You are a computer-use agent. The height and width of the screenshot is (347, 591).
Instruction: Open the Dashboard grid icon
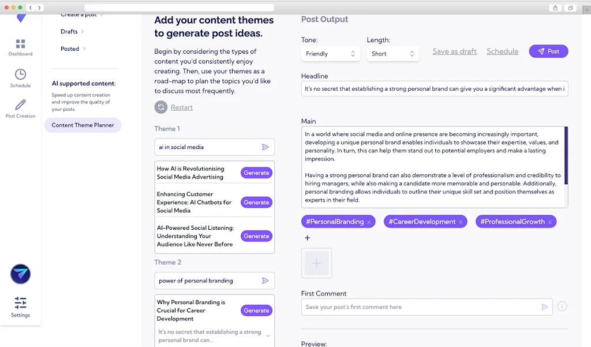(20, 44)
